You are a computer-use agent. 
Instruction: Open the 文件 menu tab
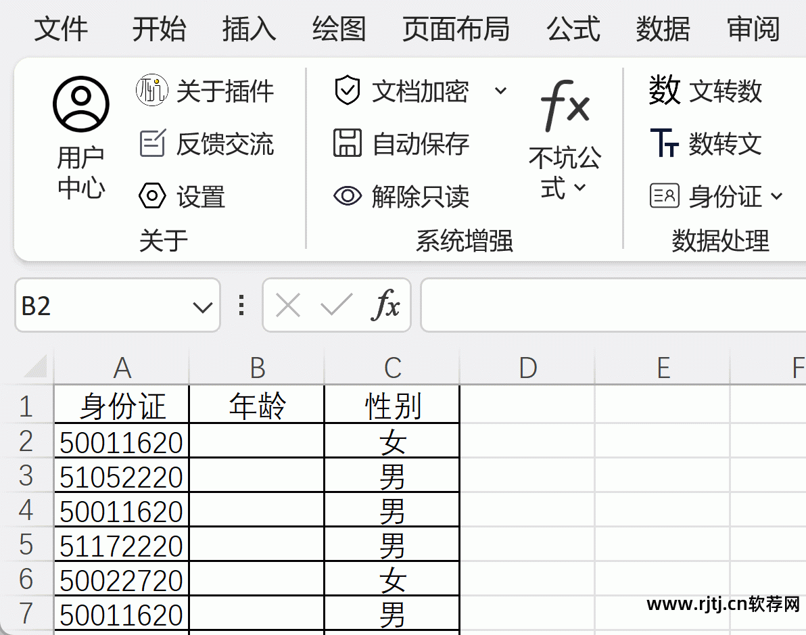click(x=61, y=29)
